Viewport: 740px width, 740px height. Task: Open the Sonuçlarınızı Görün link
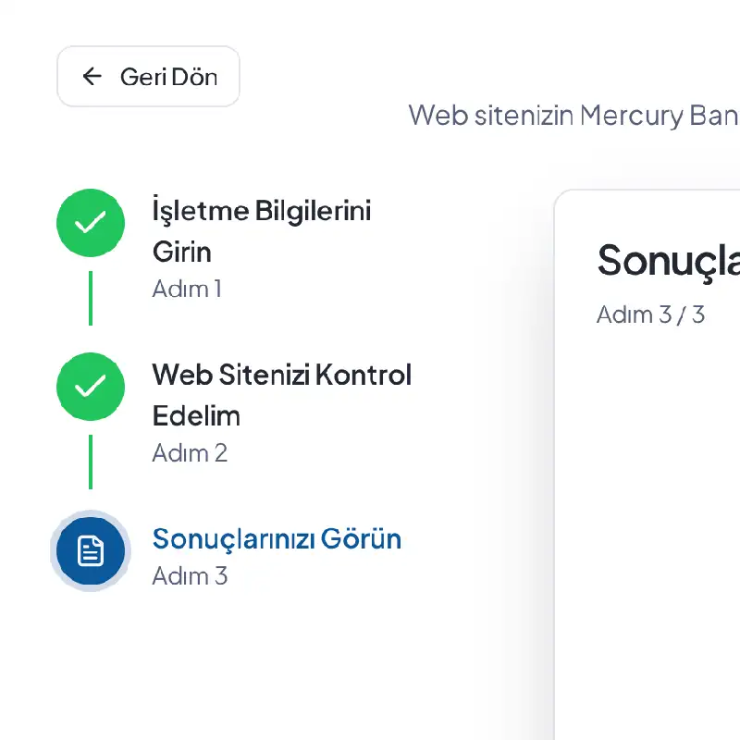[x=276, y=538]
